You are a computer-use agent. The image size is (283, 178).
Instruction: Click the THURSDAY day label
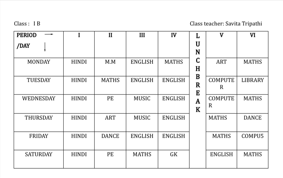(39, 118)
